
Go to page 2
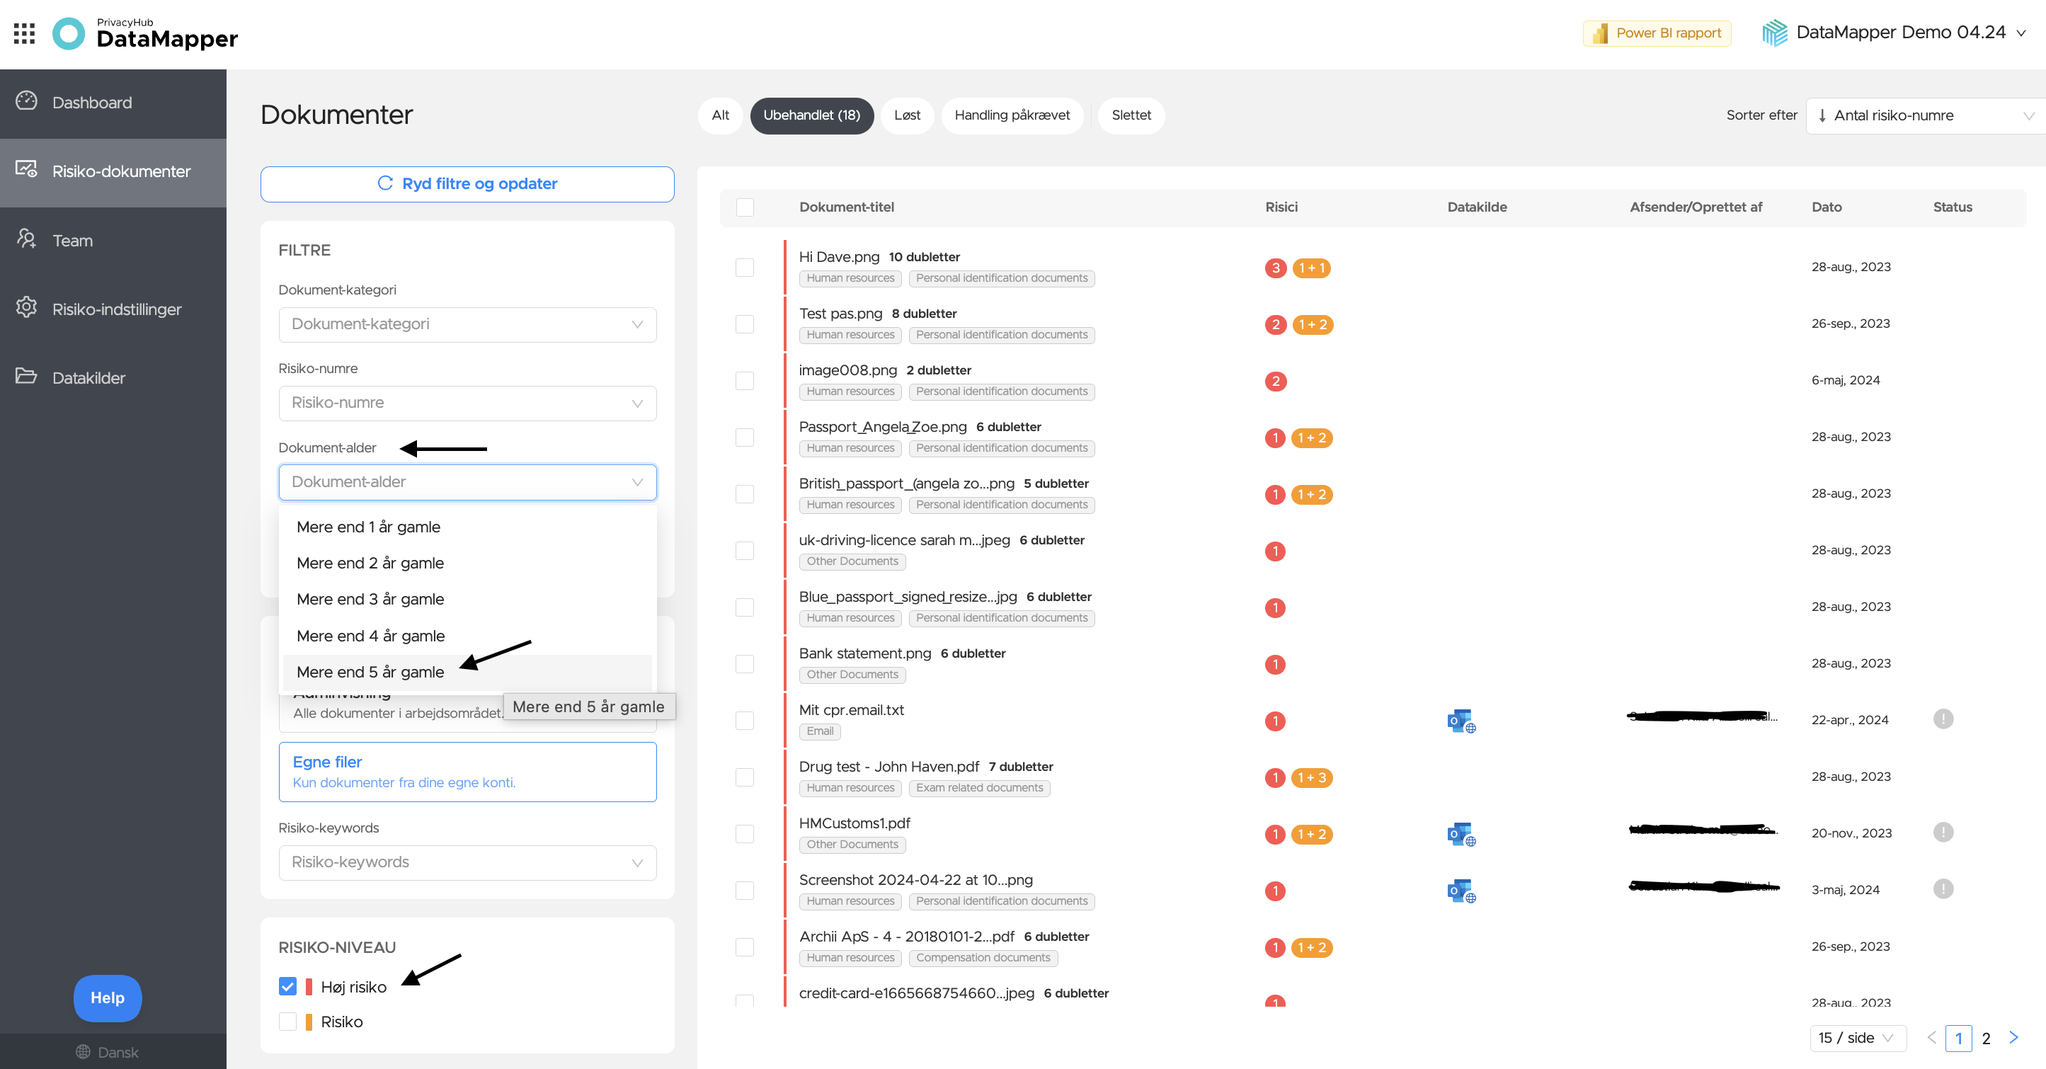tap(1986, 1038)
